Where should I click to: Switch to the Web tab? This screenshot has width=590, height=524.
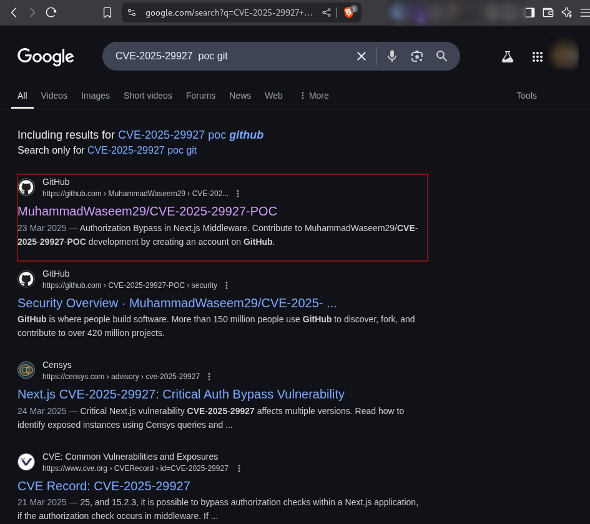pyautogui.click(x=273, y=96)
